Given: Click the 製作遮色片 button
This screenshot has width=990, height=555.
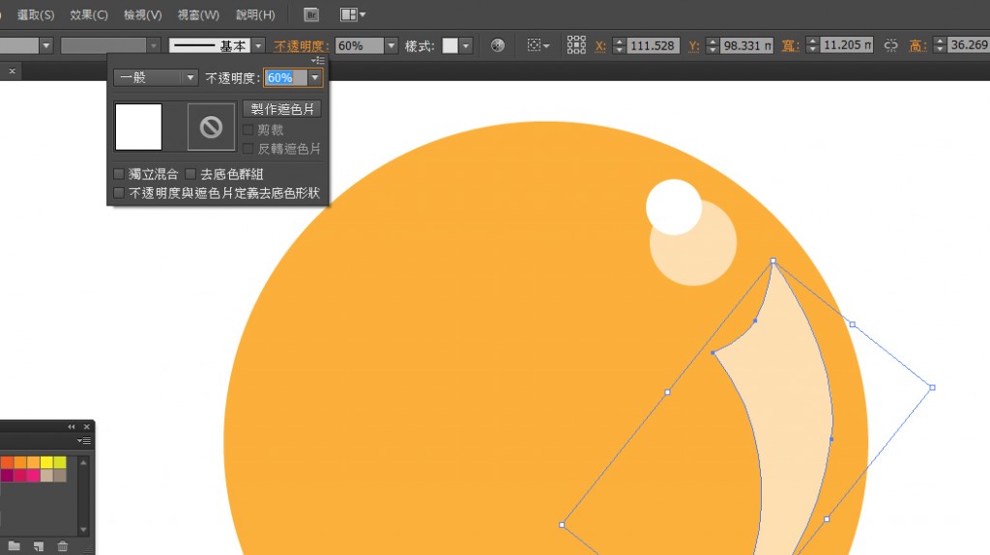Looking at the screenshot, I should (x=282, y=109).
